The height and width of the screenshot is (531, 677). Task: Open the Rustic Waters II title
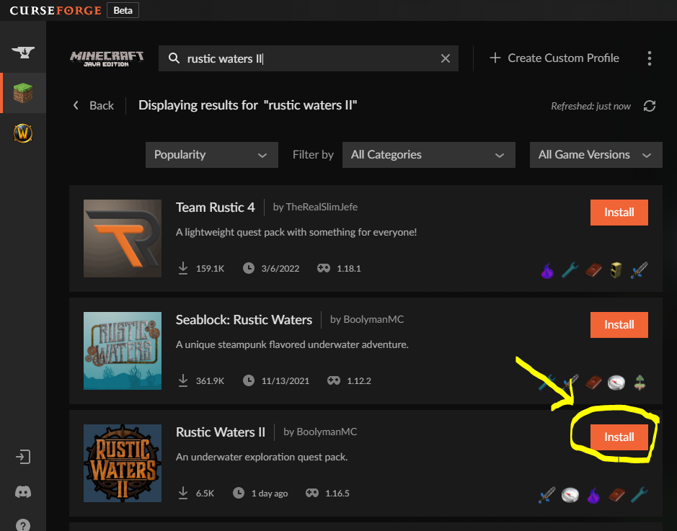click(x=220, y=432)
